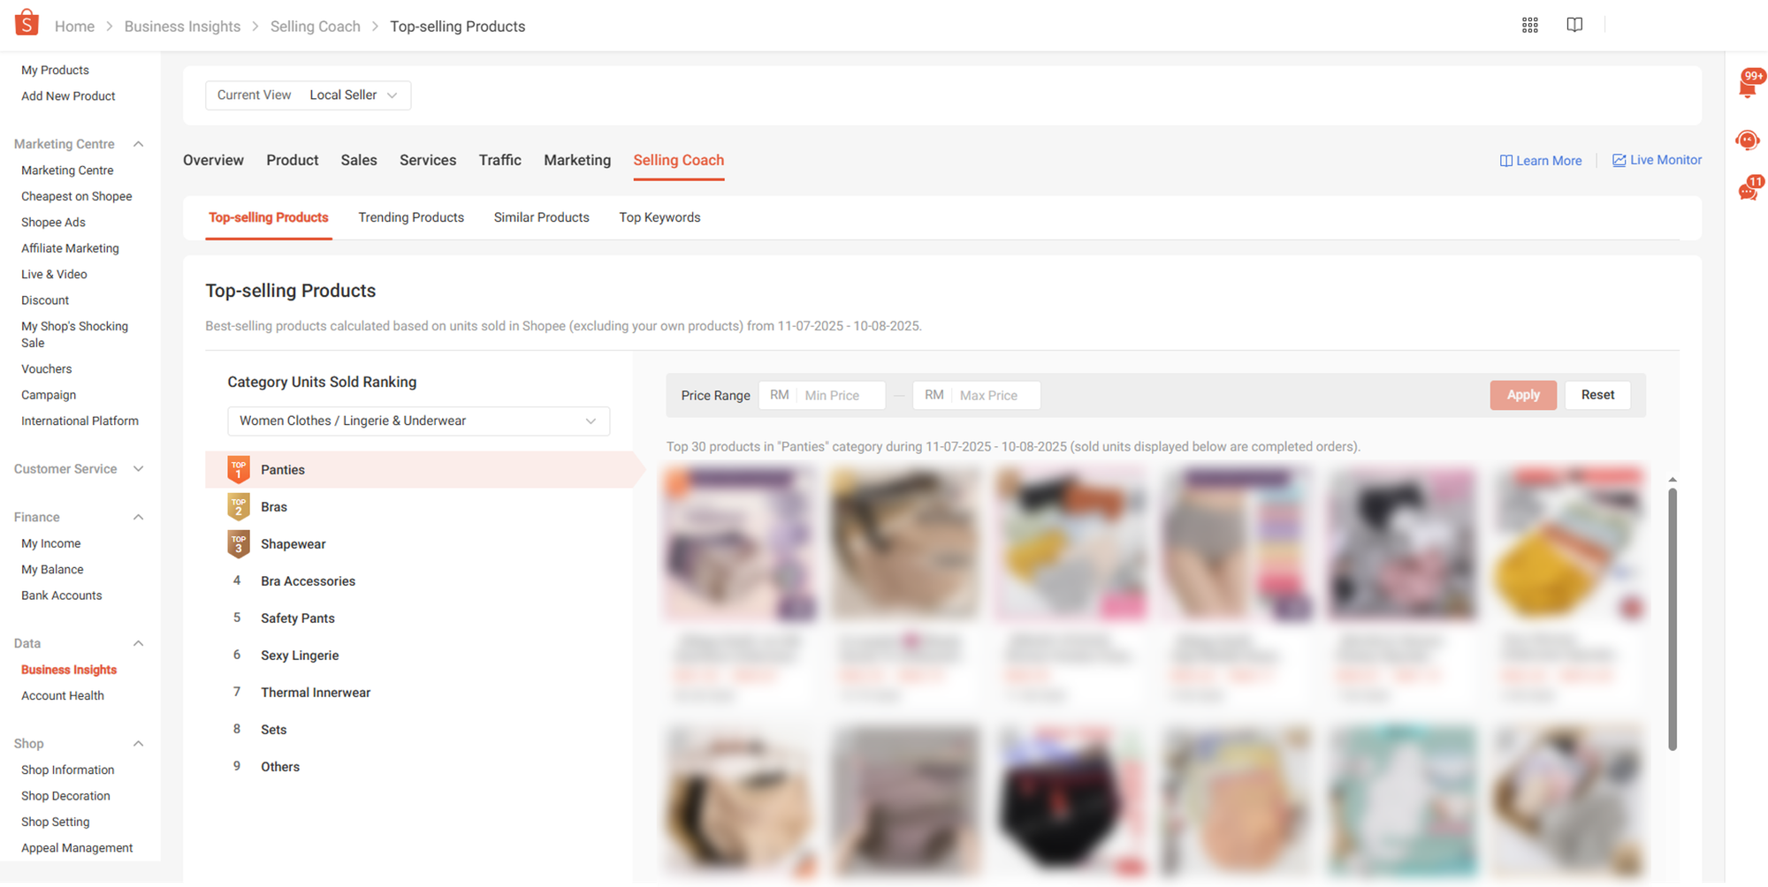The width and height of the screenshot is (1768, 887).
Task: Switch to the Trending Products tab
Action: click(x=411, y=217)
